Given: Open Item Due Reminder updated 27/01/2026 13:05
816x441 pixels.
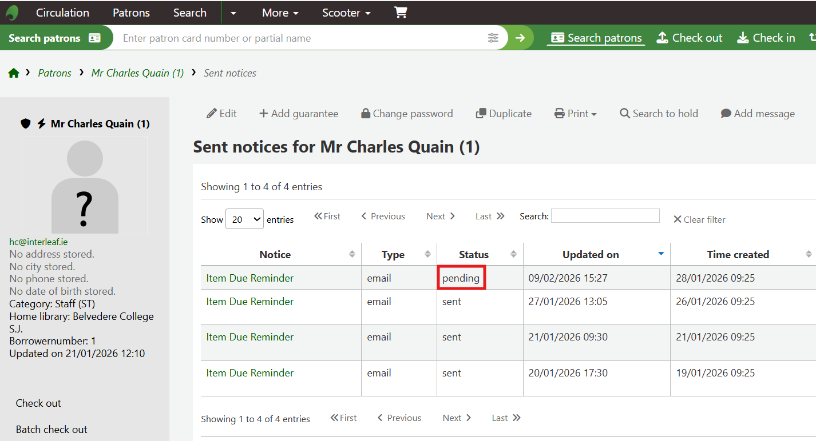Looking at the screenshot, I should tap(250, 302).
